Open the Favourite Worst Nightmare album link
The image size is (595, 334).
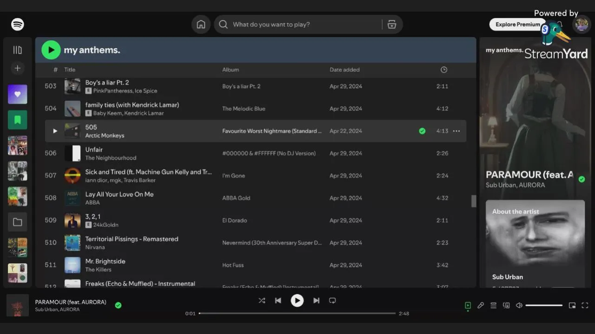point(272,131)
